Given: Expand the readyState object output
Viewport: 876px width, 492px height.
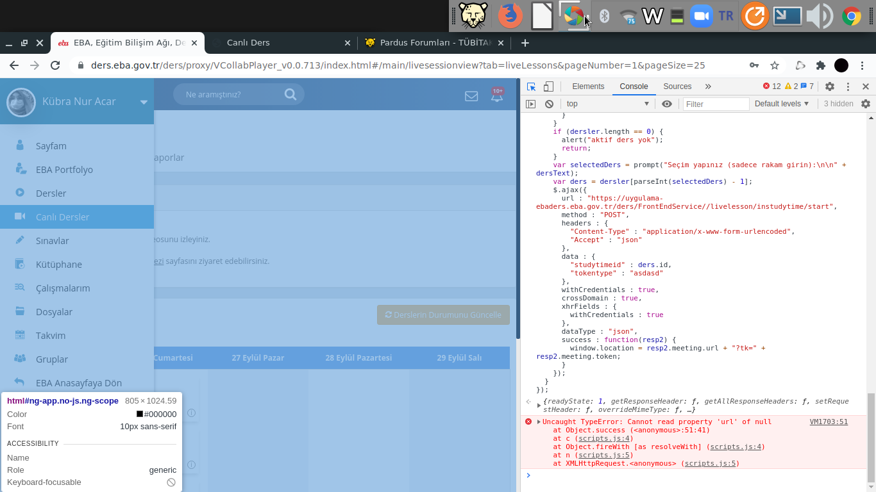Looking at the screenshot, I should tap(539, 406).
